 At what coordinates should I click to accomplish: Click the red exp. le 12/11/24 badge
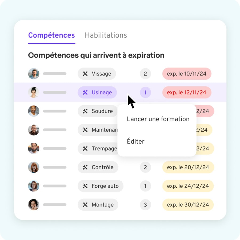187,93
